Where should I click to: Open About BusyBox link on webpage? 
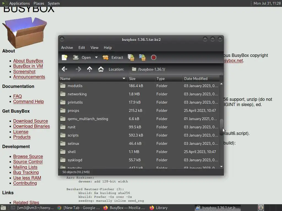[x=28, y=61]
